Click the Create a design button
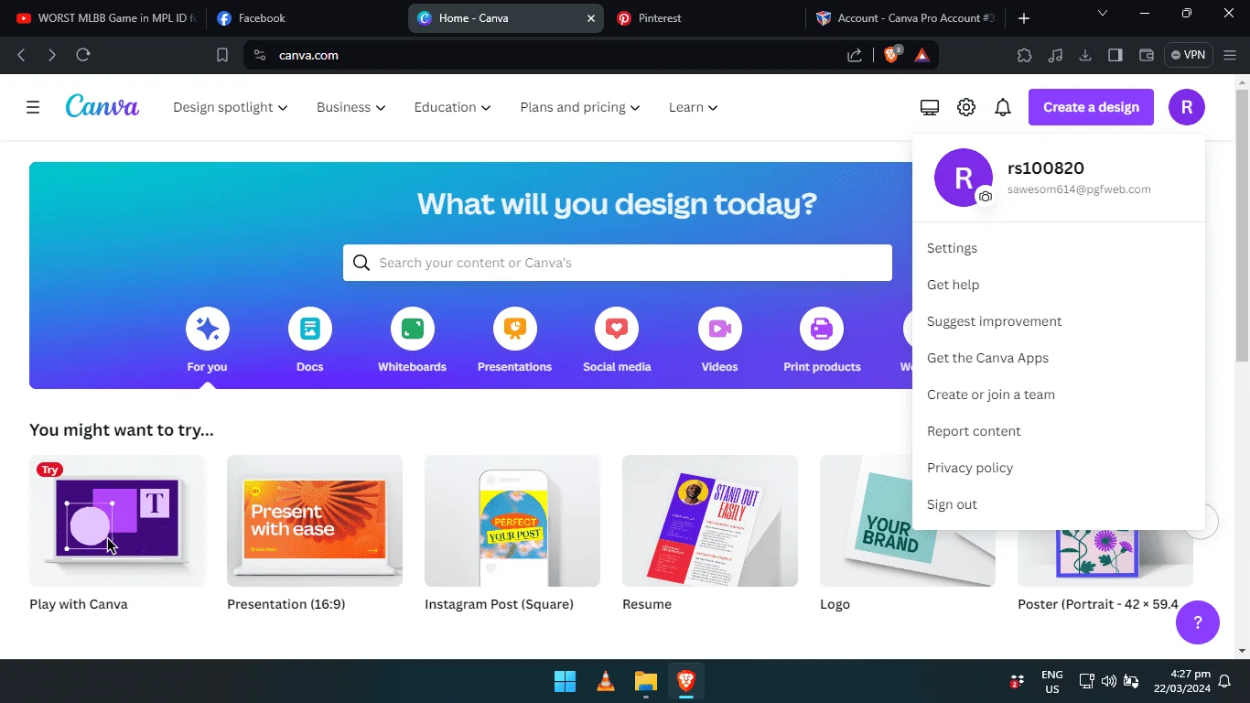The width and height of the screenshot is (1250, 703). click(1091, 107)
